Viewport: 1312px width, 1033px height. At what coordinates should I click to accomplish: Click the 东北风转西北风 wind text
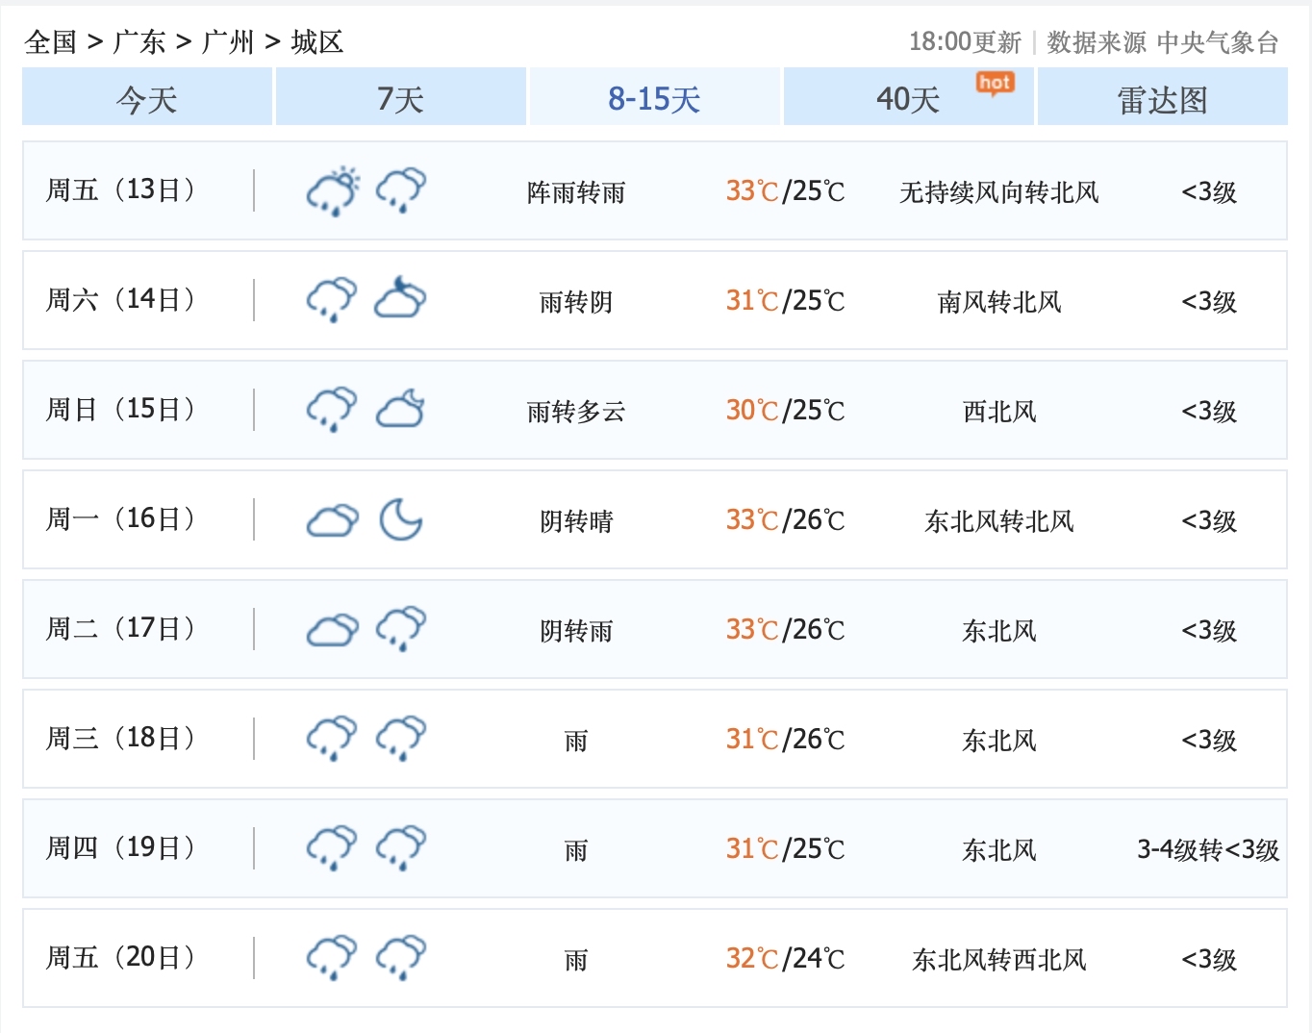(x=999, y=960)
